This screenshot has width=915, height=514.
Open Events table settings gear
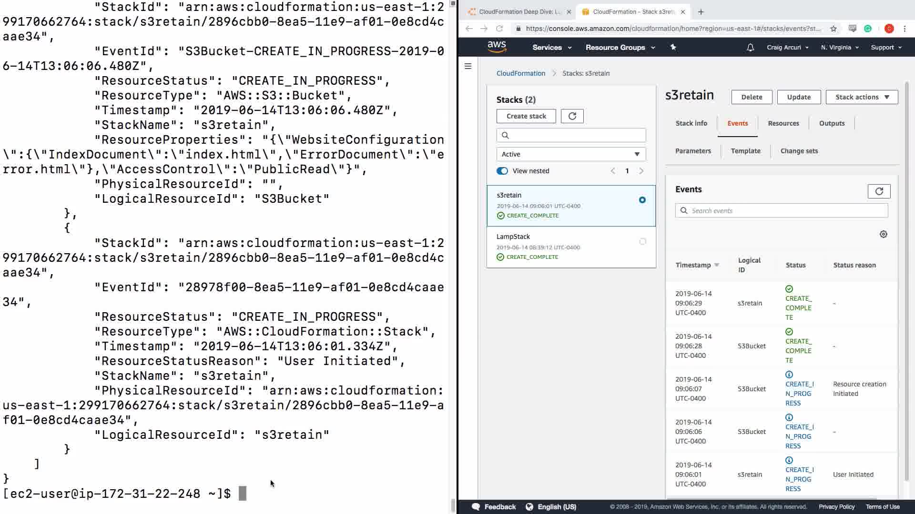[883, 234]
